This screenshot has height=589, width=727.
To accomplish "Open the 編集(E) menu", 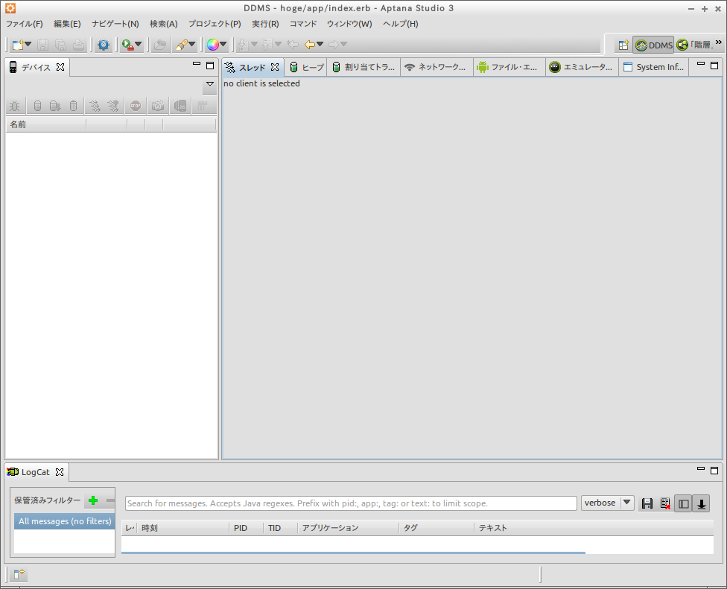I will pos(67,24).
